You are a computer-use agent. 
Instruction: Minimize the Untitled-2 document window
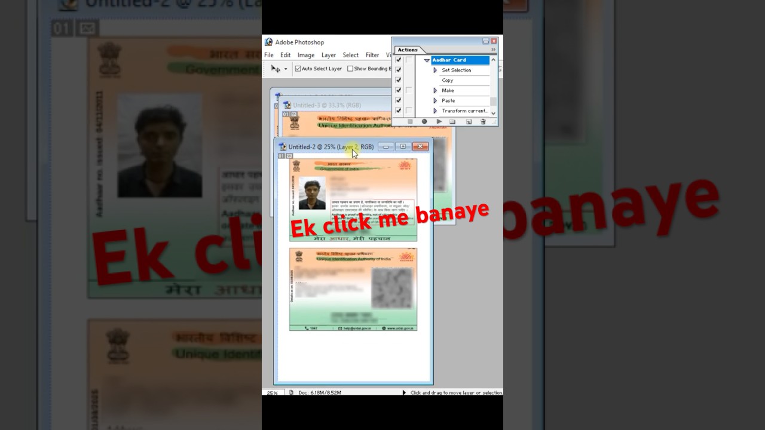coord(386,146)
